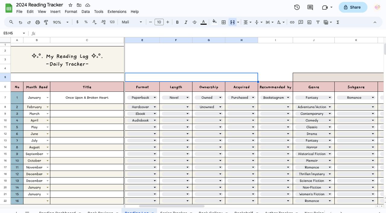Print the spreadsheet with printer icon
386x213 pixels.
(x=37, y=22)
